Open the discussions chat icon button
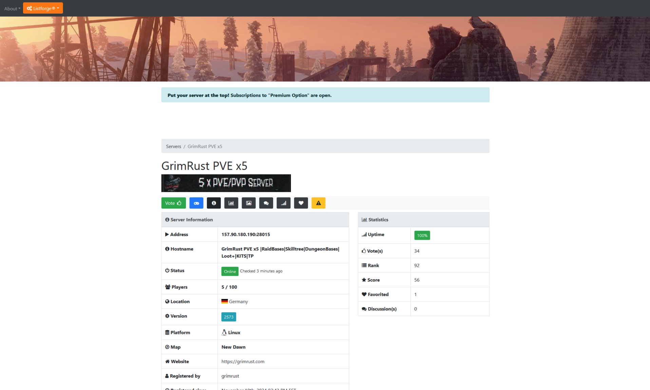Viewport: 650px width, 390px height. pyautogui.click(x=266, y=203)
